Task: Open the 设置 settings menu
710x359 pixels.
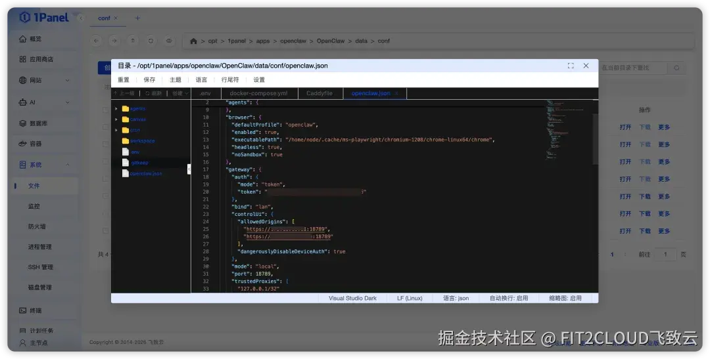Action: tap(259, 80)
